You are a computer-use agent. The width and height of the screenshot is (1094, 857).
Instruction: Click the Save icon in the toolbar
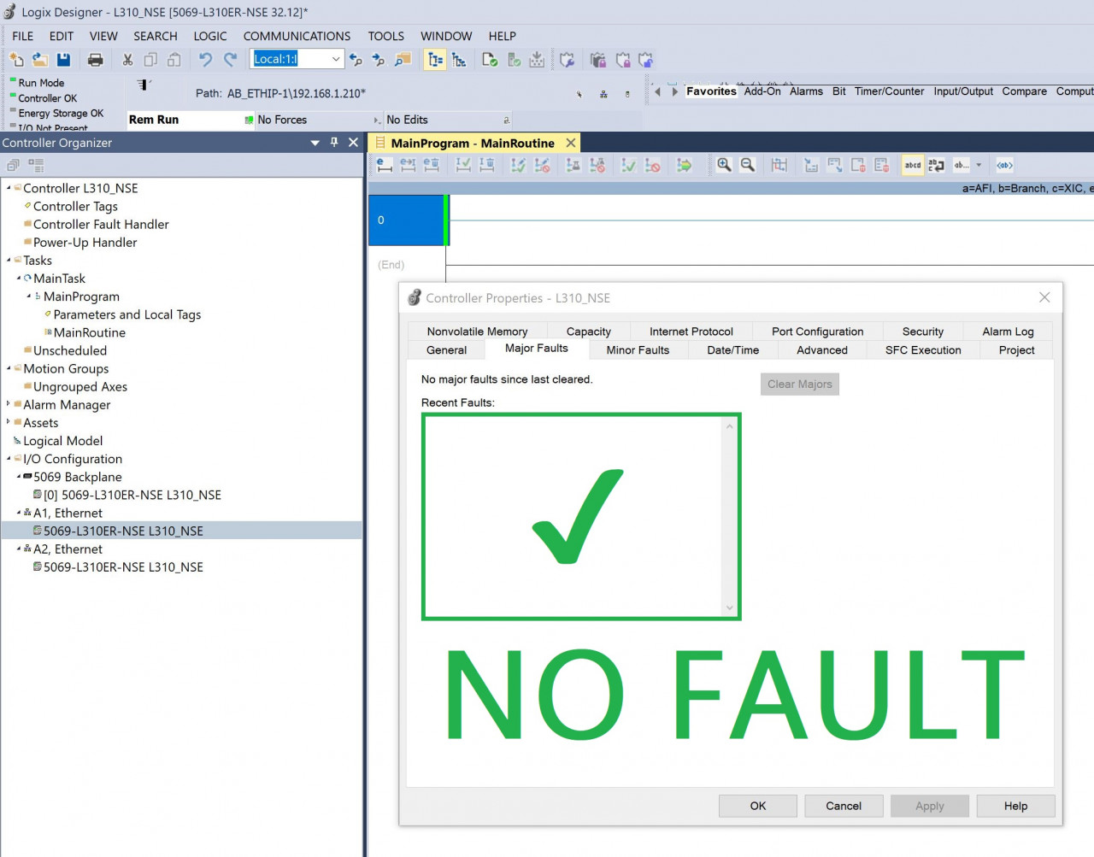[63, 59]
